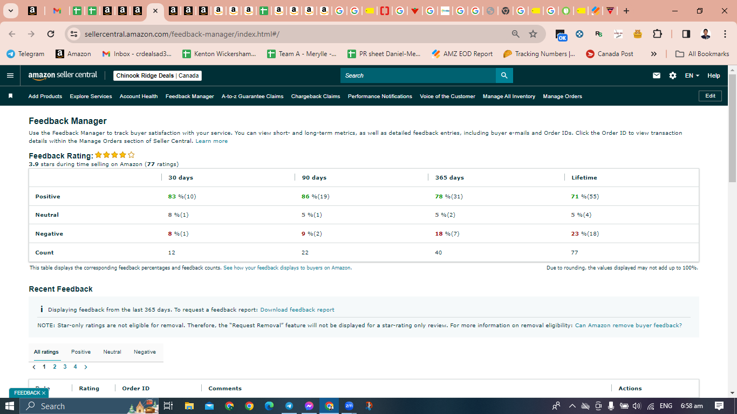737x414 pixels.
Task: Go to feedback page 4
Action: coord(75,367)
